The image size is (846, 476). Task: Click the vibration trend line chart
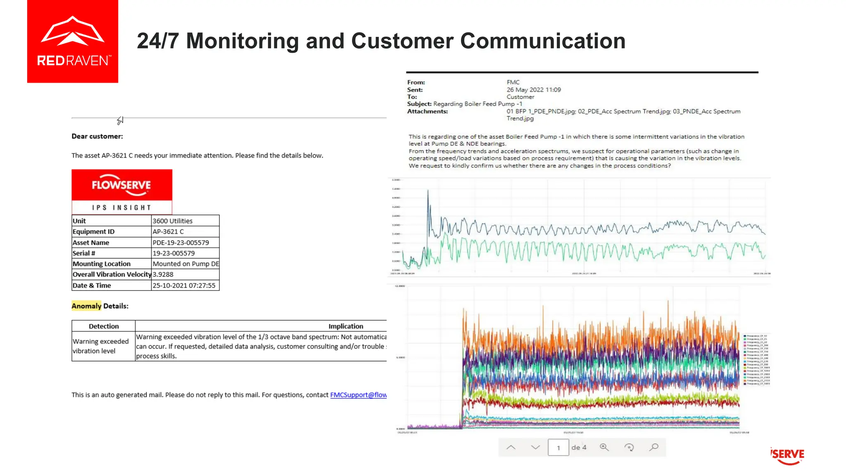coord(579,227)
